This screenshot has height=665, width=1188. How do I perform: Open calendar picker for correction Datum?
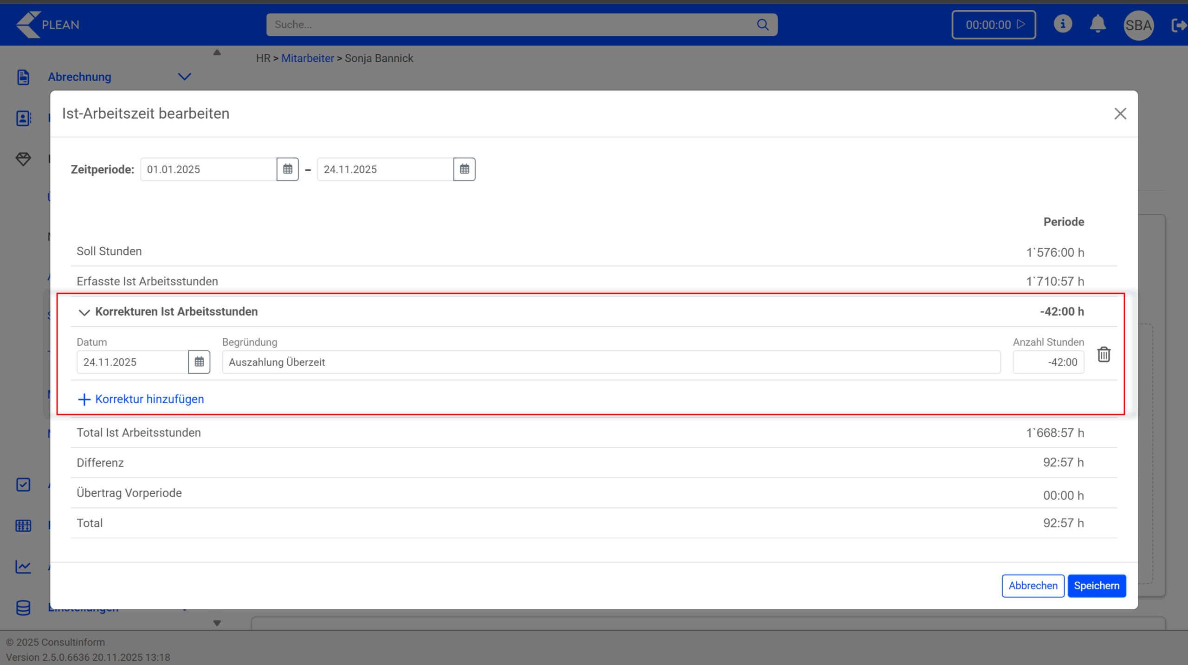[x=199, y=362]
